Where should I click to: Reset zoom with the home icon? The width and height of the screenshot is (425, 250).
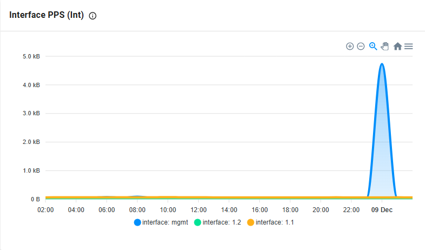click(397, 47)
